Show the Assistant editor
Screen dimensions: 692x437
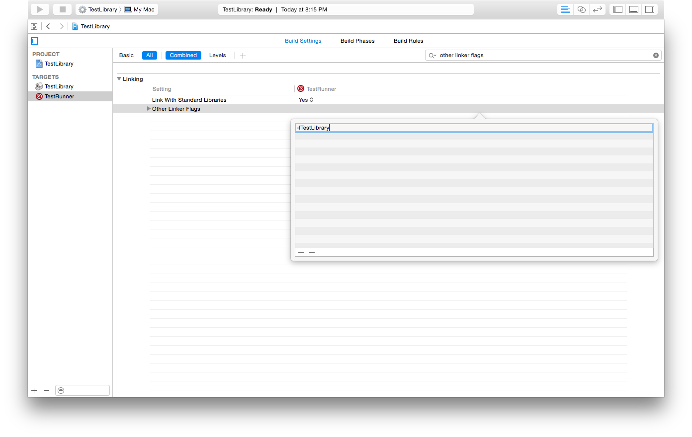pyautogui.click(x=581, y=9)
